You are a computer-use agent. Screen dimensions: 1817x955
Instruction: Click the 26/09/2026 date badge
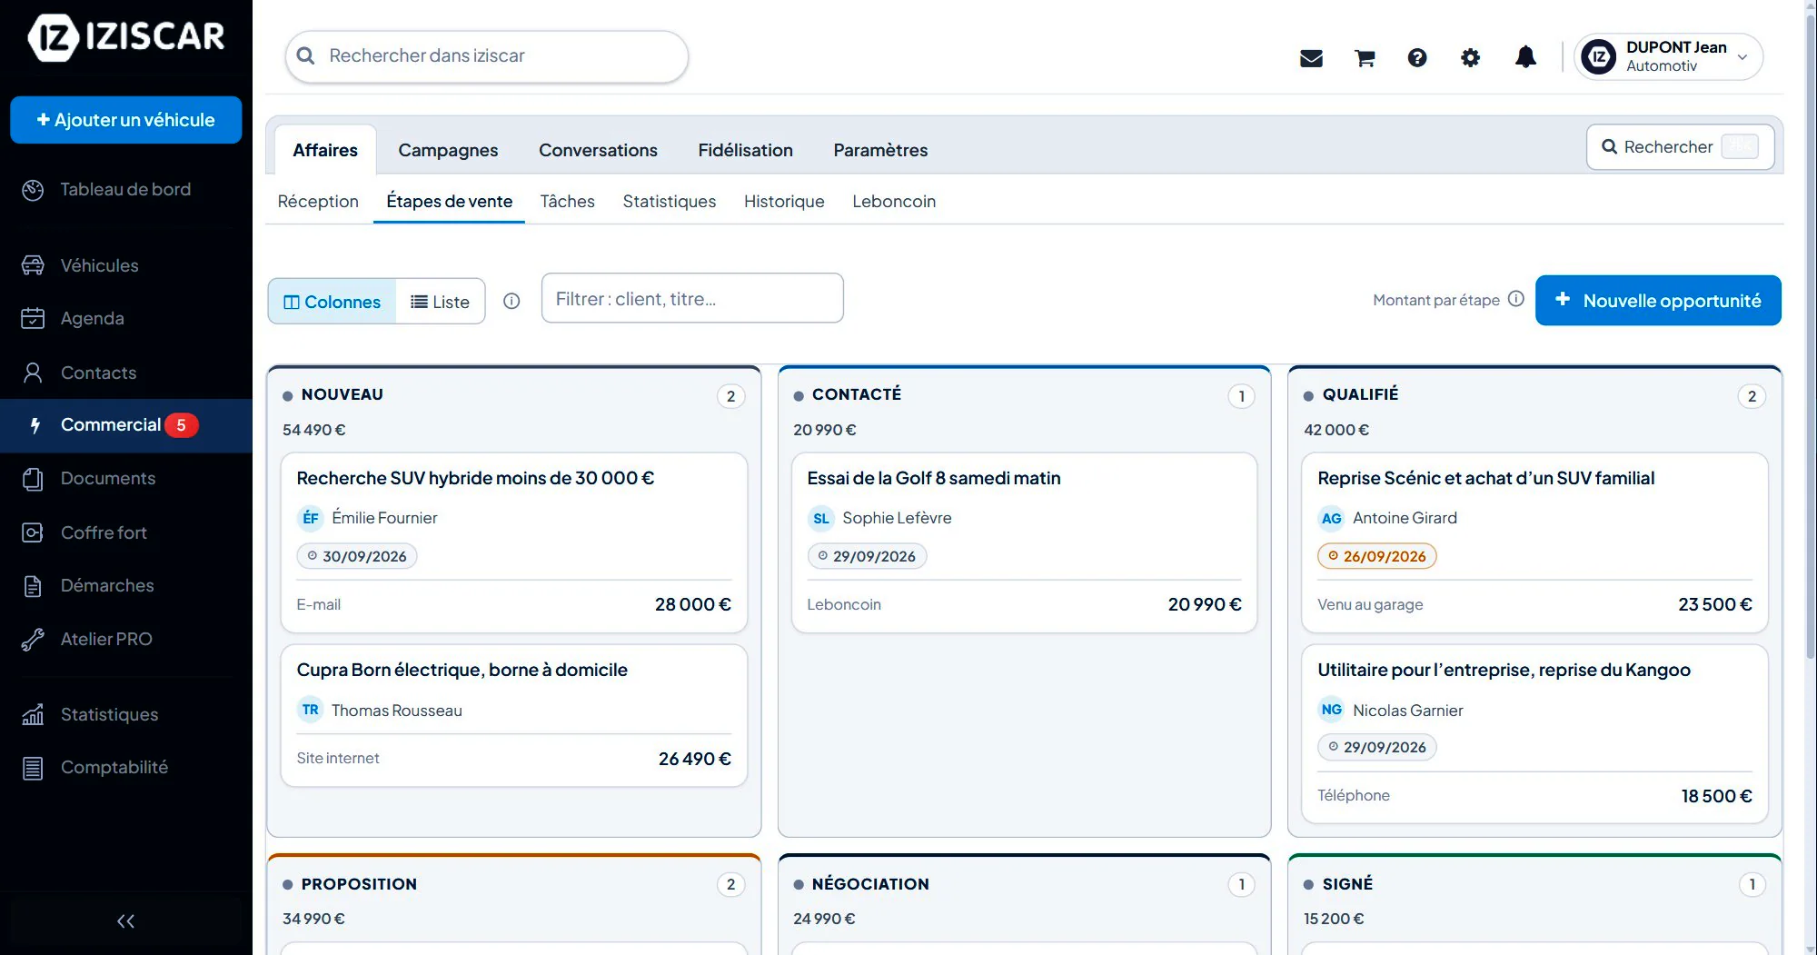[x=1376, y=556]
